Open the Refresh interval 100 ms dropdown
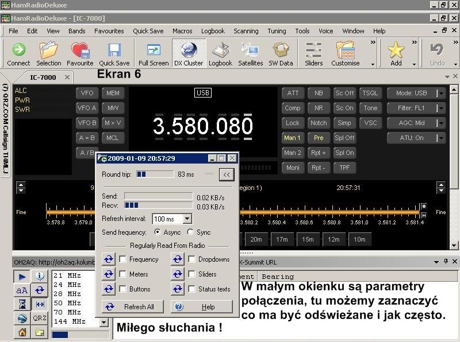Viewport: 460px width, 342px height. coord(187,219)
